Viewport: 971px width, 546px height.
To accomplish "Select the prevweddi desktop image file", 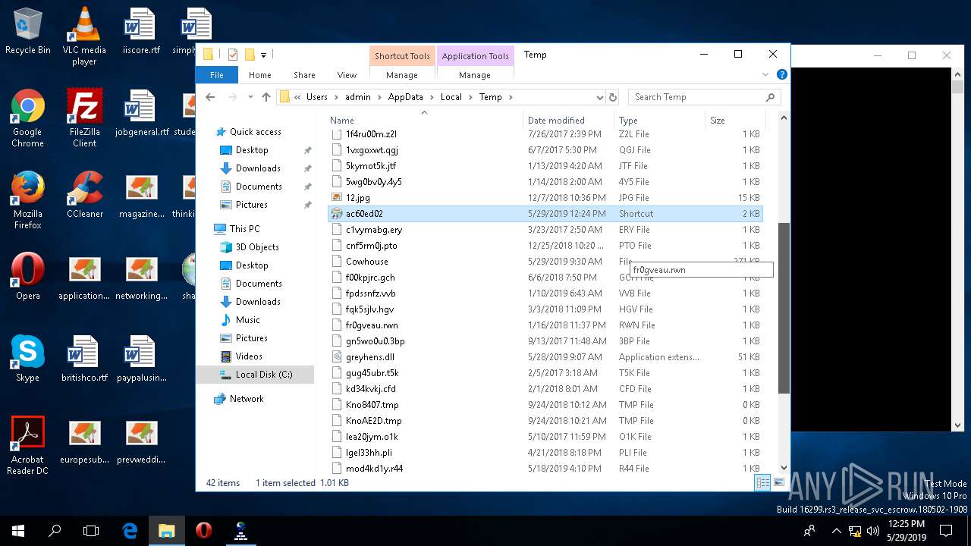I will 141,441.
